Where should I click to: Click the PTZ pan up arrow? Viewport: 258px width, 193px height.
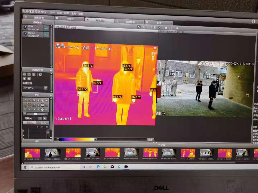pos(30,100)
